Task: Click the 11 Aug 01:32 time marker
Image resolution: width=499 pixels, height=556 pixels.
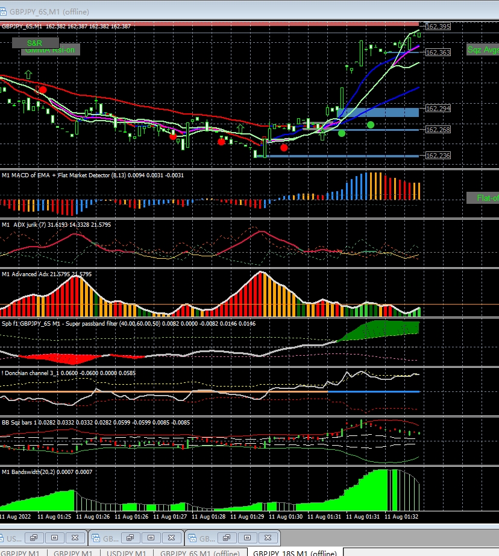Action: tap(401, 517)
